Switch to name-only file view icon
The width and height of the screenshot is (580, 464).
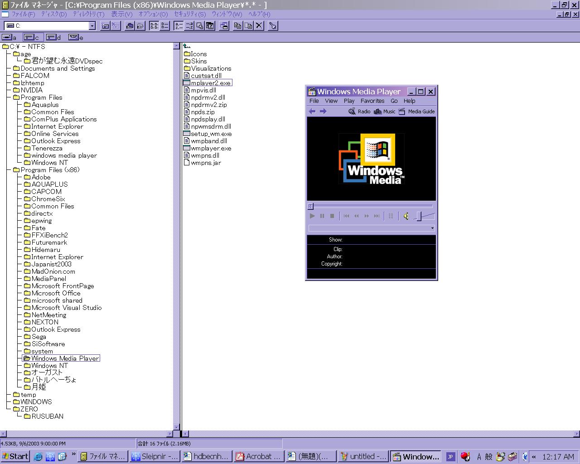coord(155,26)
